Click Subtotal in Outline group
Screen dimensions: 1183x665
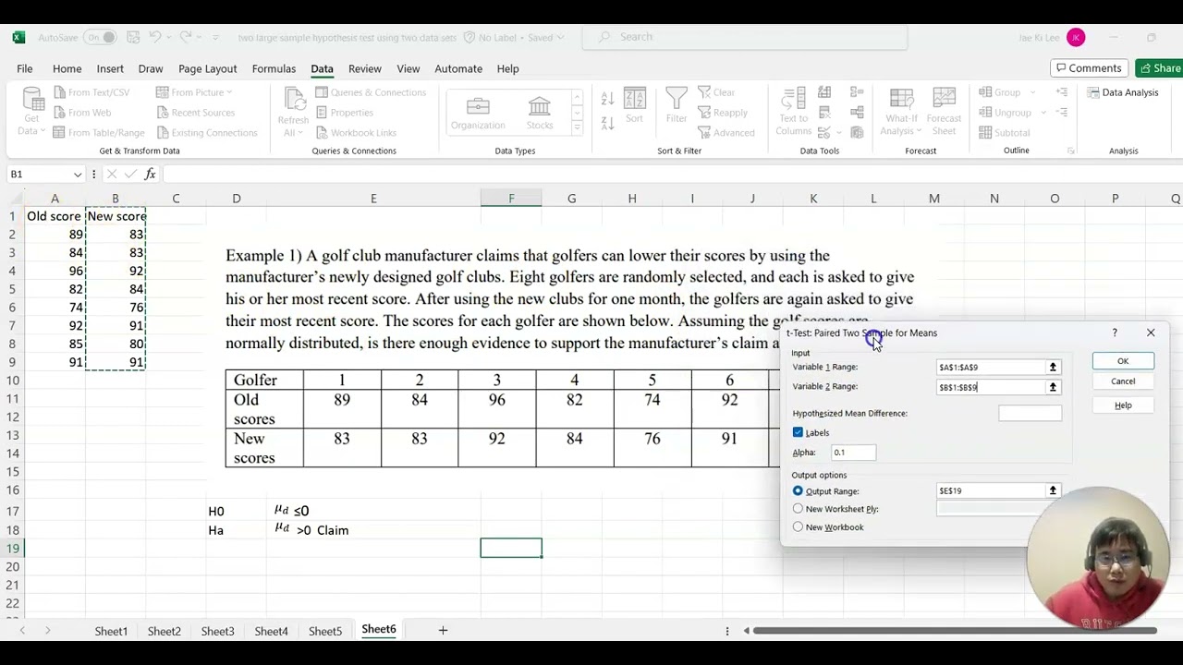(1004, 133)
